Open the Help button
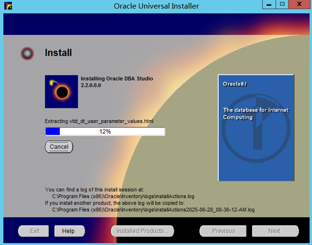The height and width of the screenshot is (245, 312). (x=69, y=231)
